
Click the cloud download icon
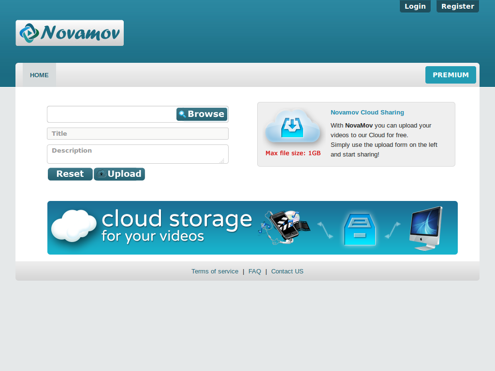(x=292, y=127)
